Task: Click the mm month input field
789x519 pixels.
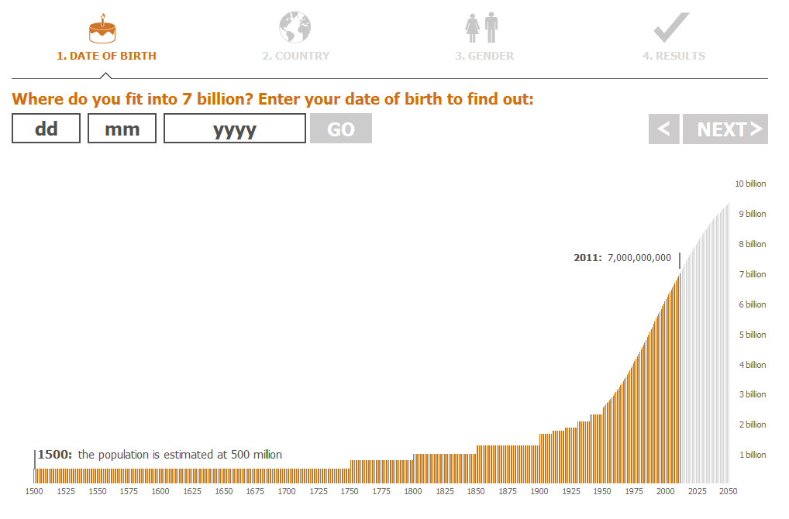Action: click(122, 129)
